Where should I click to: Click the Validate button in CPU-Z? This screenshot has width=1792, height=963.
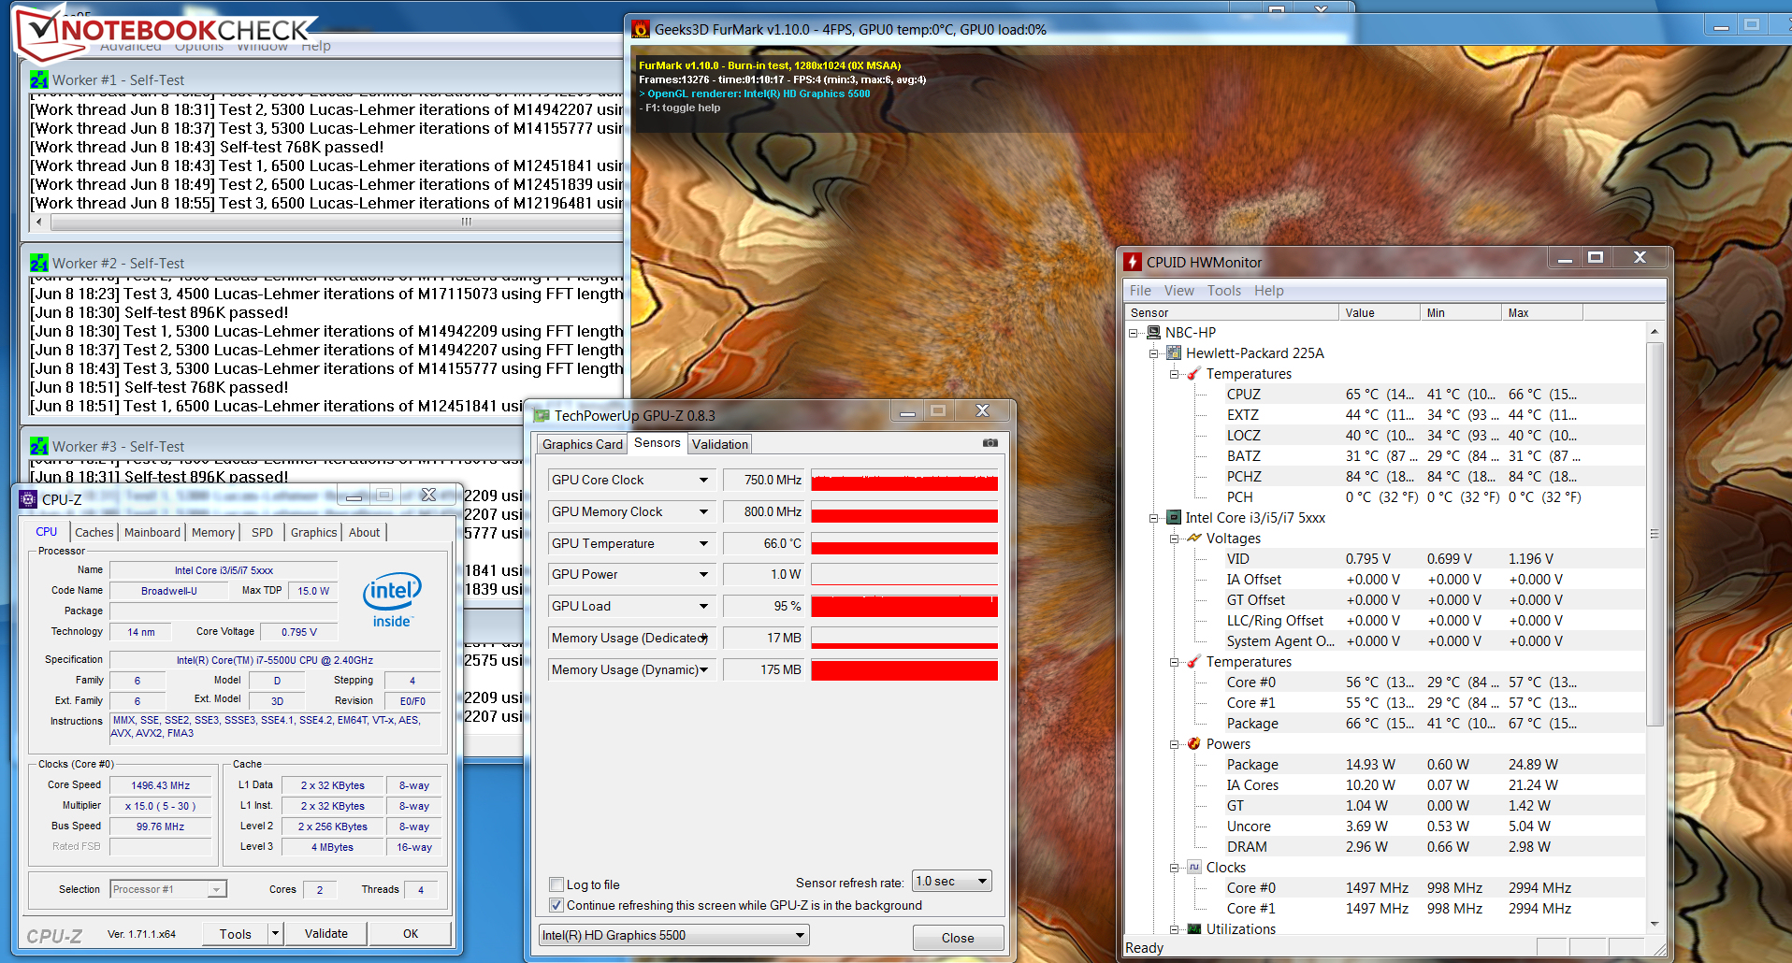pyautogui.click(x=325, y=933)
